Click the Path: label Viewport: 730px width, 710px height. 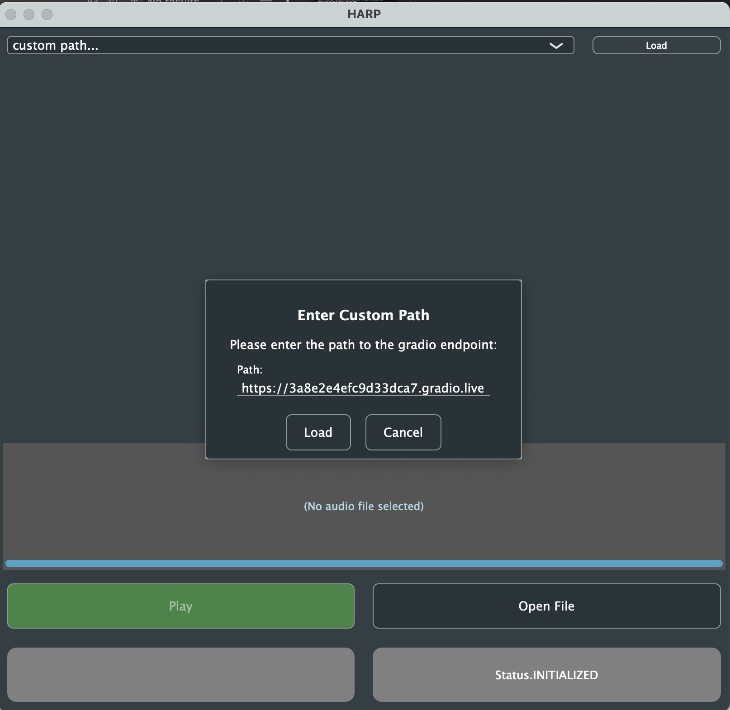pyautogui.click(x=250, y=369)
